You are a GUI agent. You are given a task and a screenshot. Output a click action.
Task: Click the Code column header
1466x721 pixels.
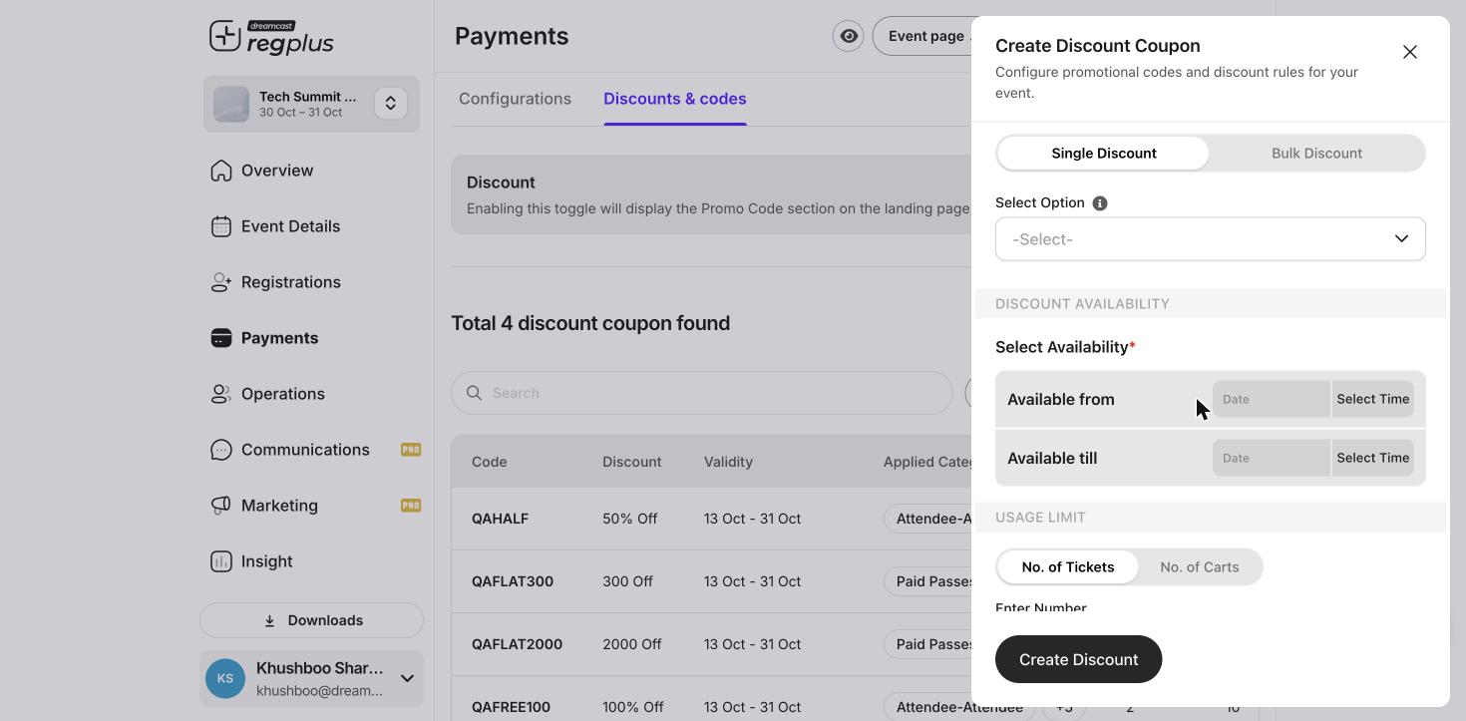[490, 462]
